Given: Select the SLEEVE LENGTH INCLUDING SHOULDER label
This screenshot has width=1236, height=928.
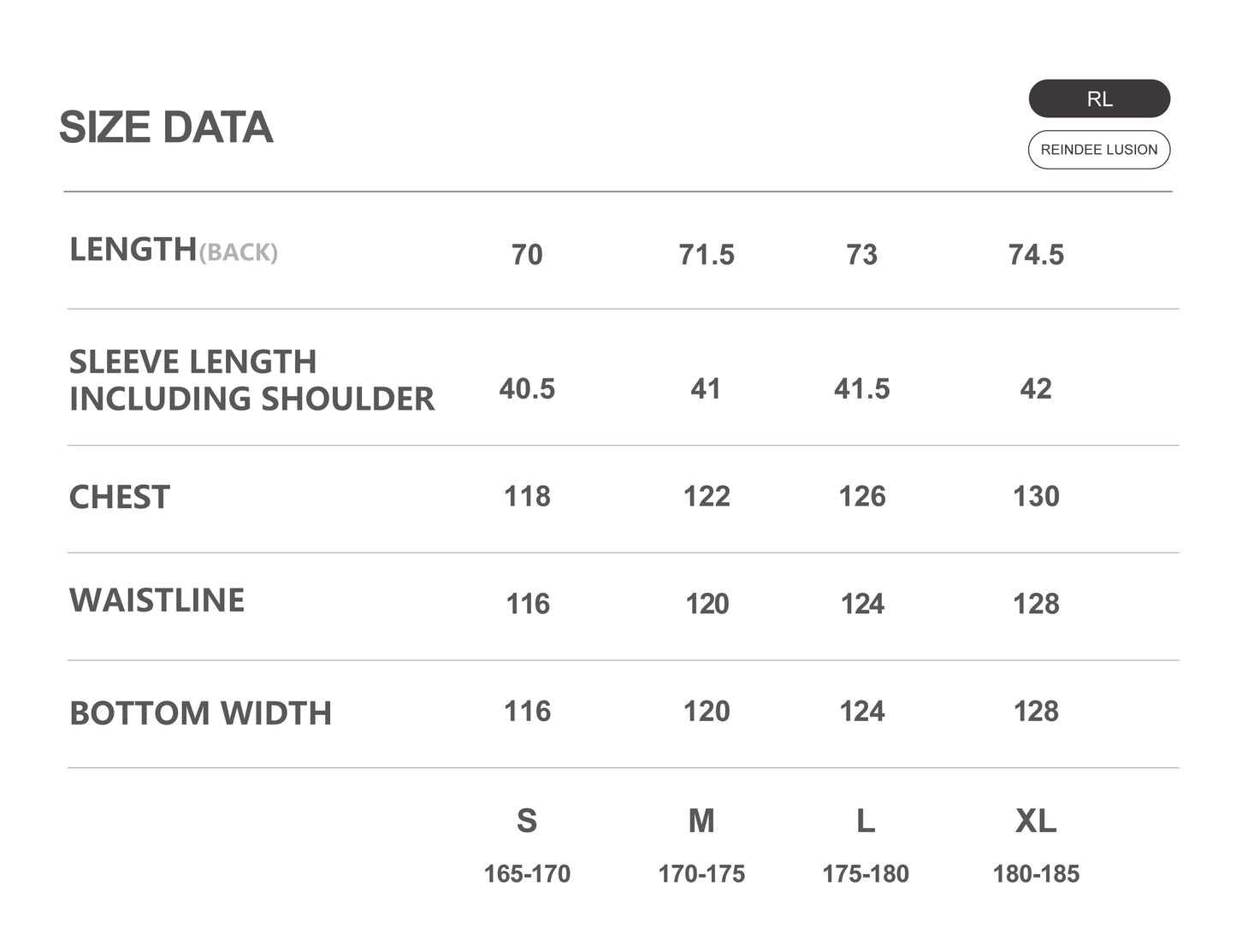Looking at the screenshot, I should pos(251,381).
